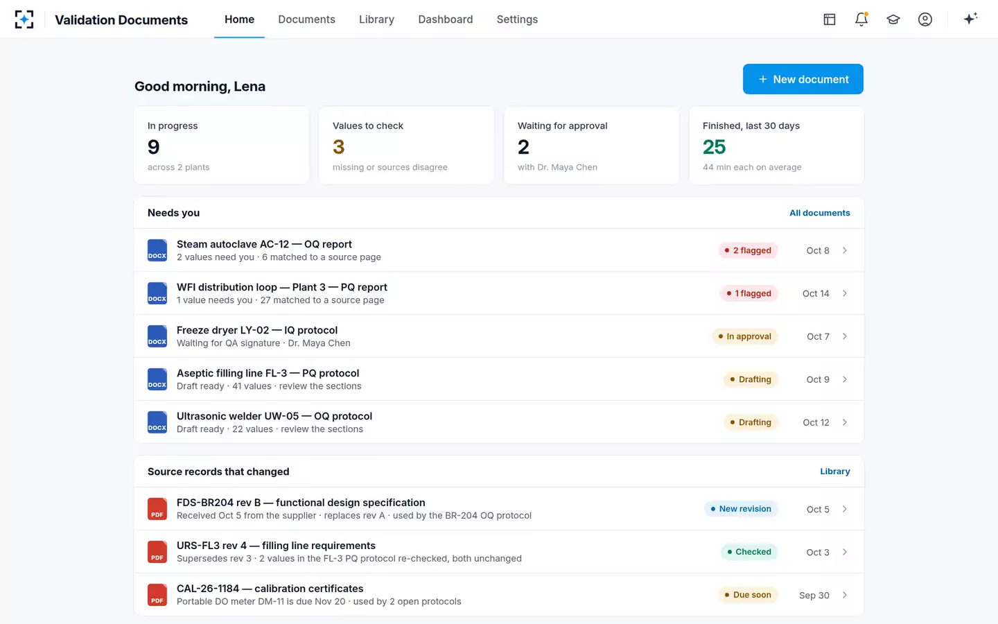Viewport: 998px width, 624px height.
Task: Open the graduation cap learning icon
Action: click(x=893, y=19)
